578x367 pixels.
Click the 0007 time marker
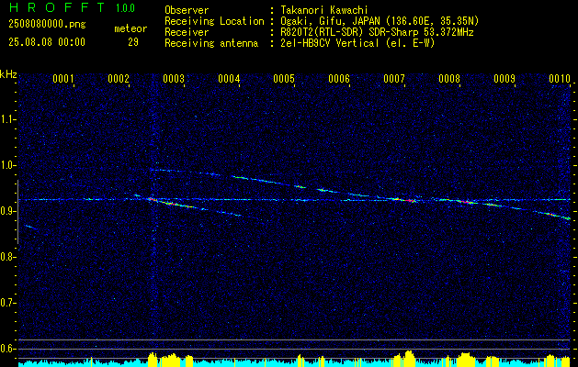click(393, 79)
